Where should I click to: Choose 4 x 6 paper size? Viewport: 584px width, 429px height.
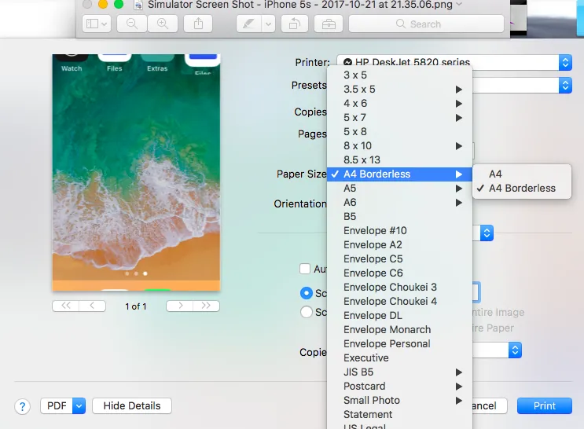399,104
